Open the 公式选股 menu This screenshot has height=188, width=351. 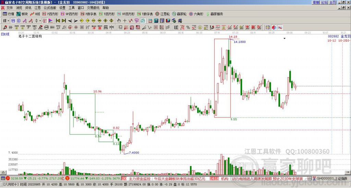[50, 8]
